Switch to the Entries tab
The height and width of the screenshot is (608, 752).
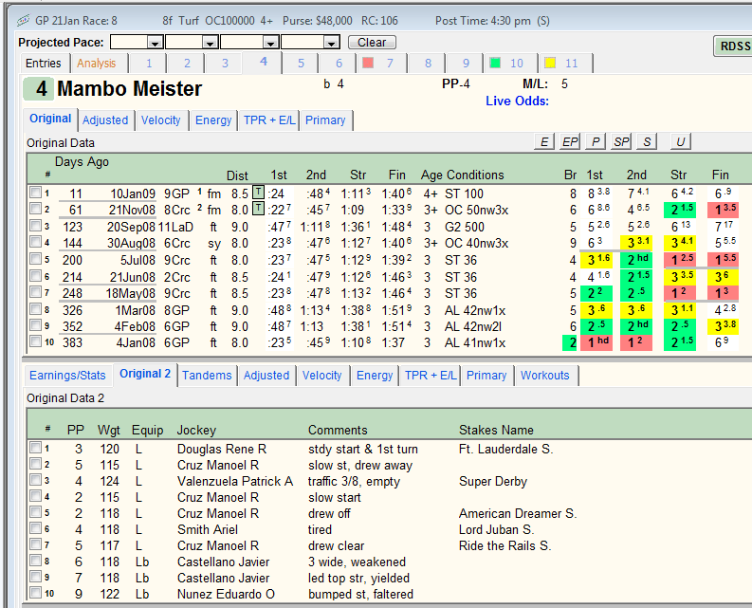point(44,64)
